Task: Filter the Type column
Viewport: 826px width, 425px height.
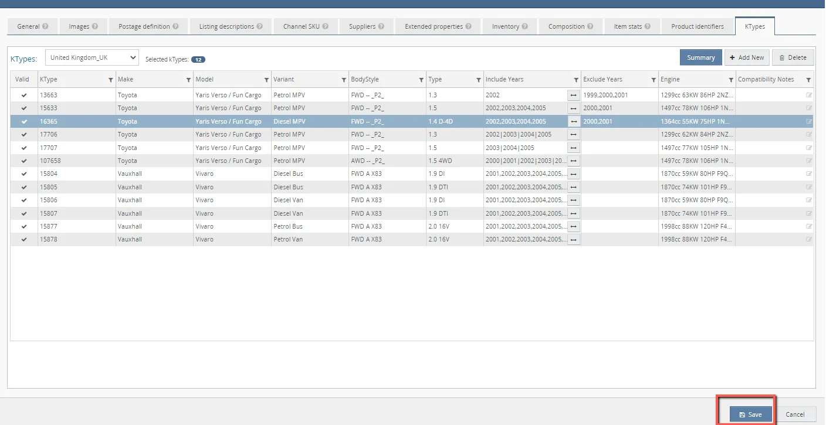Action: click(x=478, y=80)
